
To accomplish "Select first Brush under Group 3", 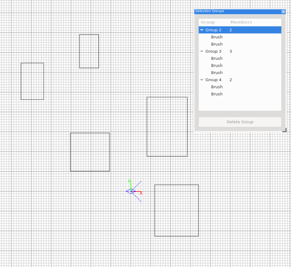I will [x=217, y=58].
